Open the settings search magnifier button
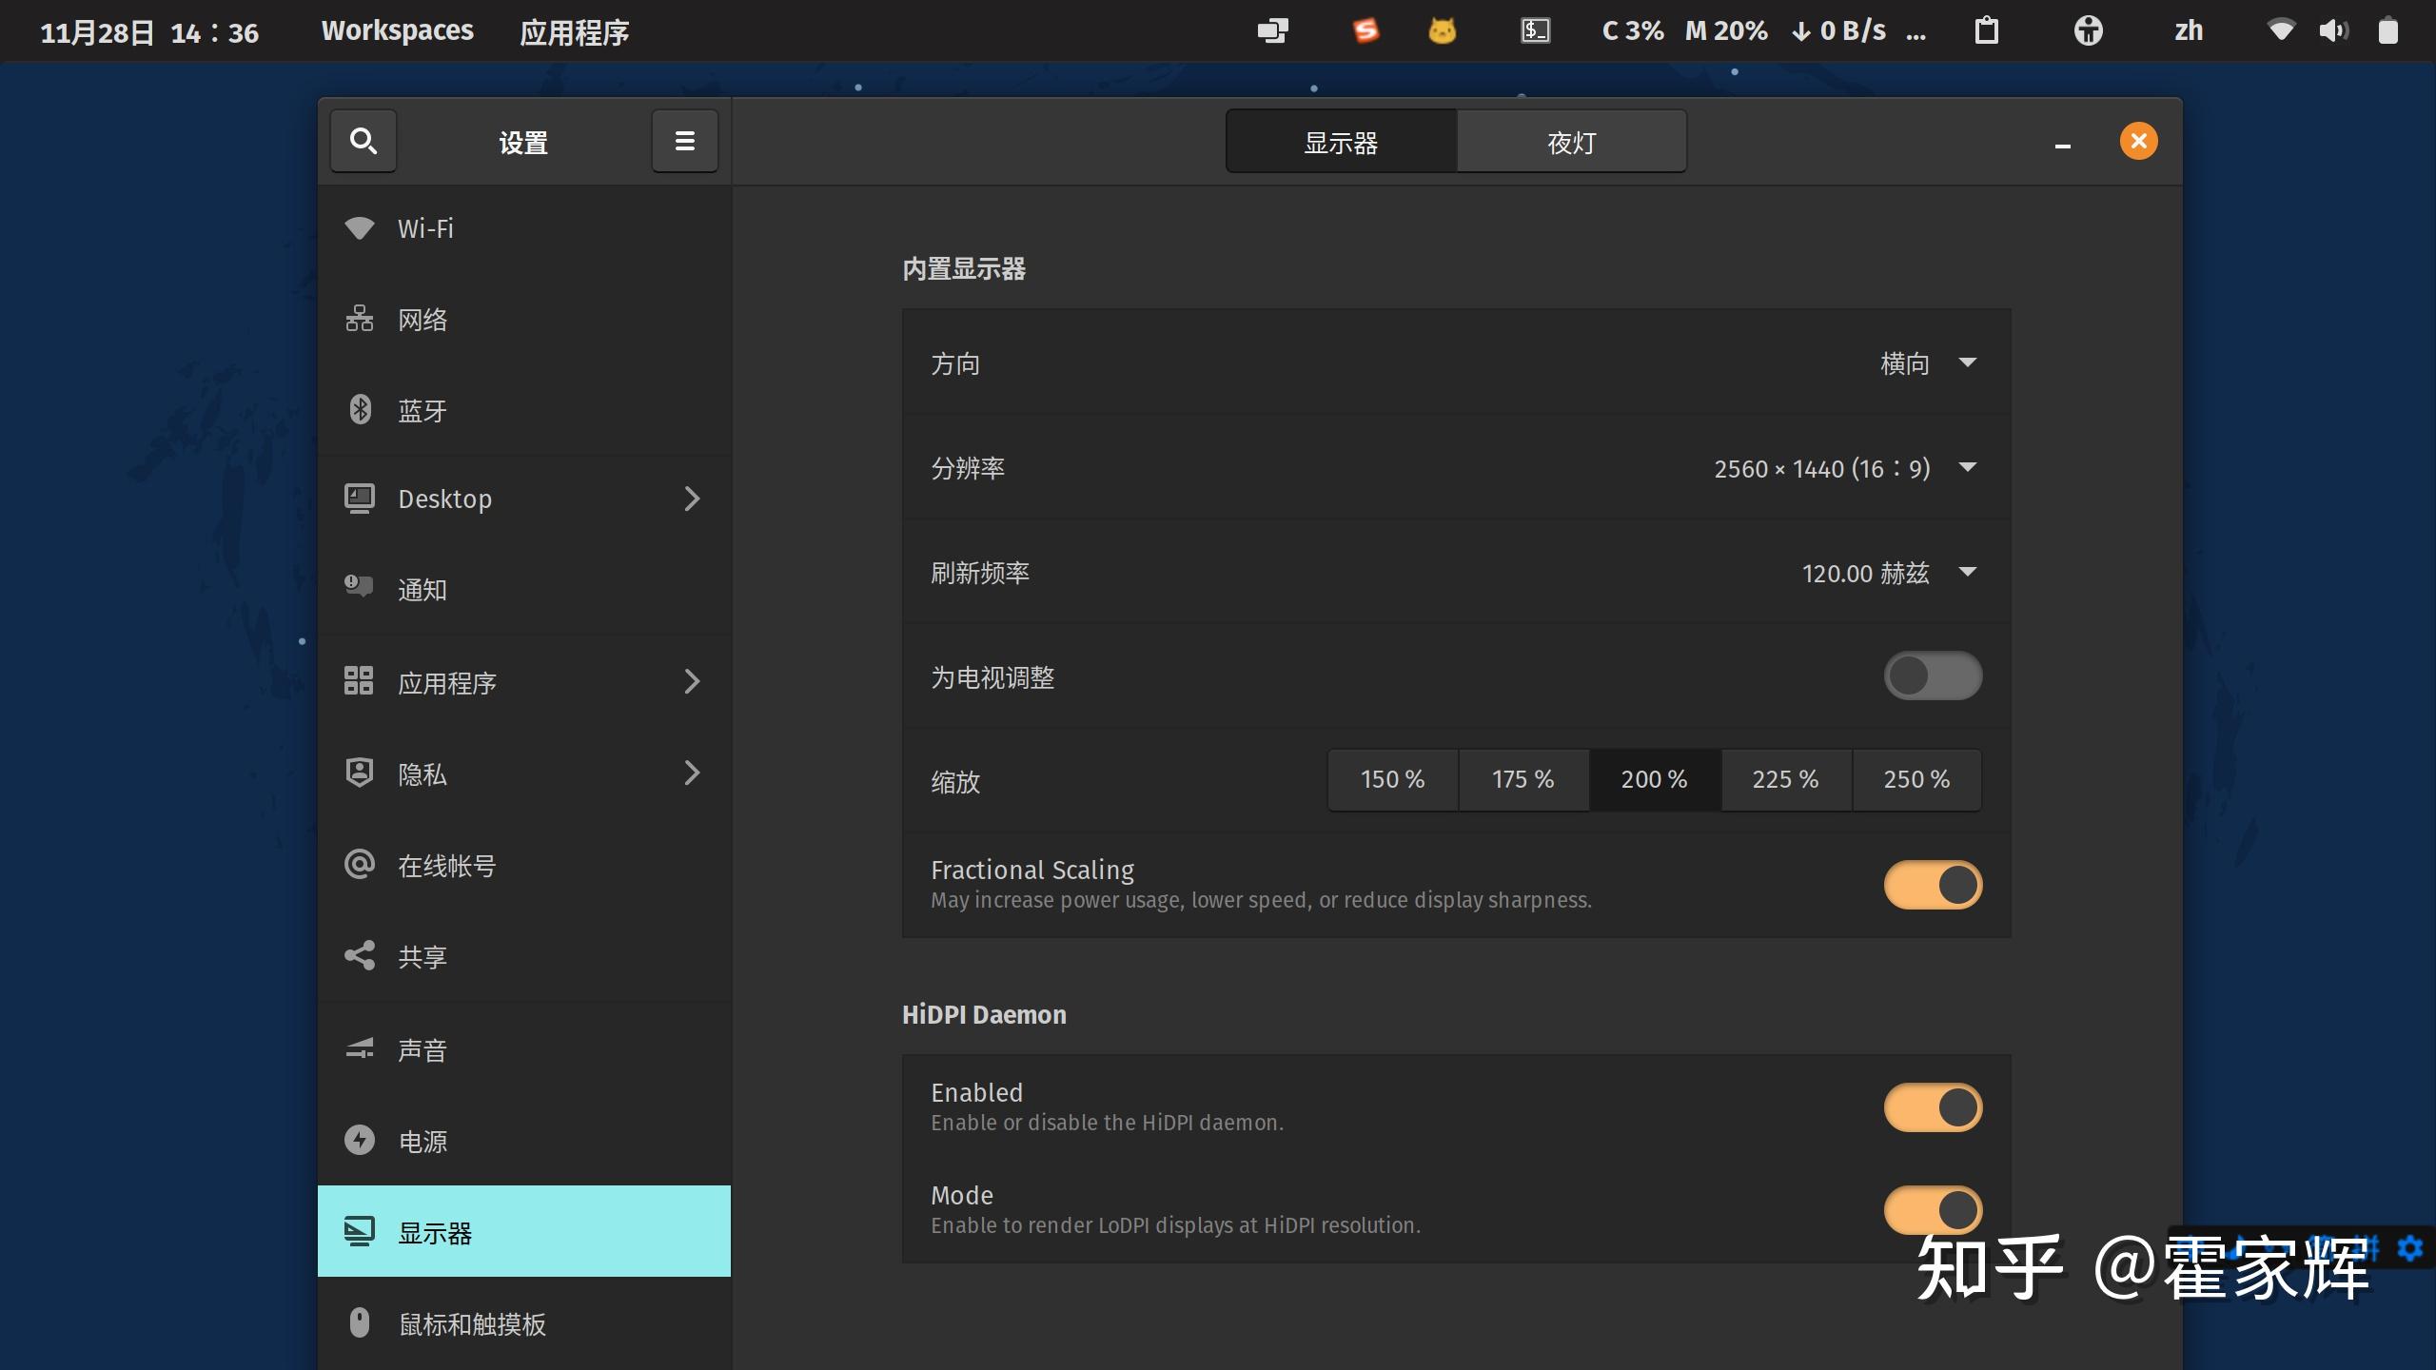The height and width of the screenshot is (1370, 2436). coord(363,142)
